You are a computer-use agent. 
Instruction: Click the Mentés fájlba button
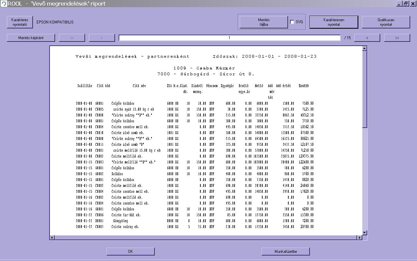coord(264,22)
